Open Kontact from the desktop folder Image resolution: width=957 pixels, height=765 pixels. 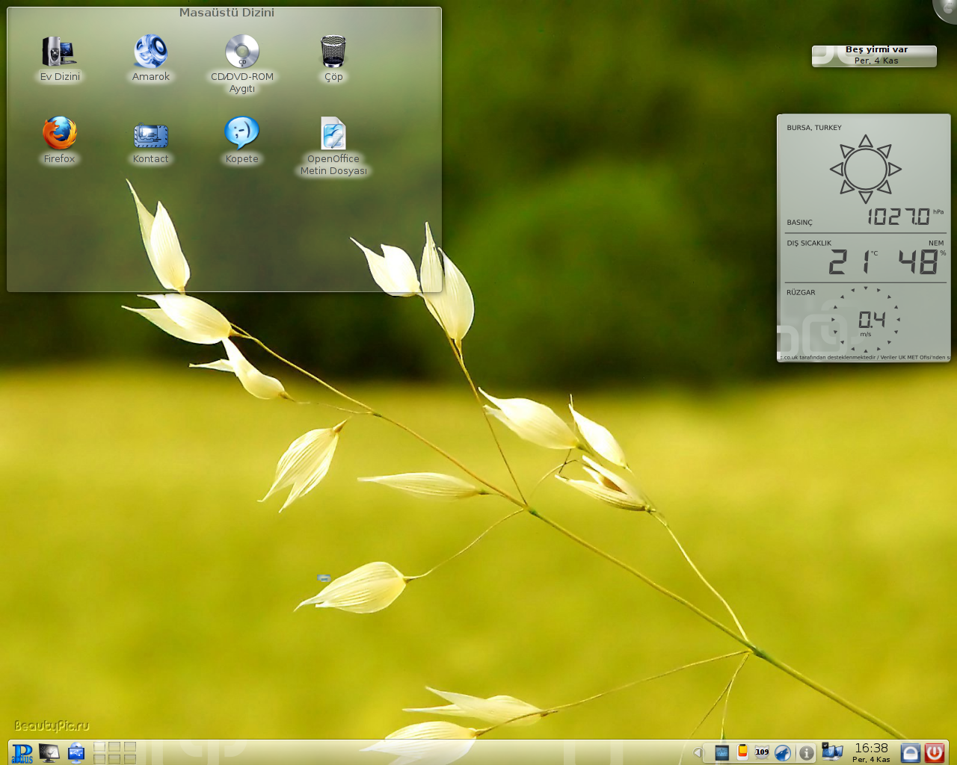click(150, 135)
